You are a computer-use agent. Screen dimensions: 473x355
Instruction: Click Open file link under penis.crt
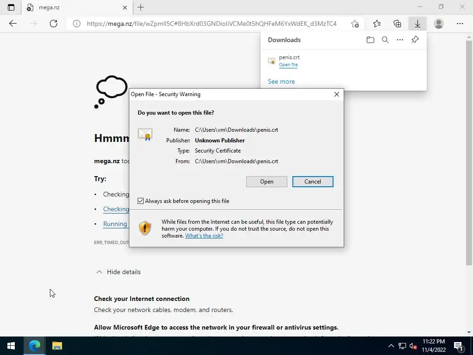click(x=288, y=65)
